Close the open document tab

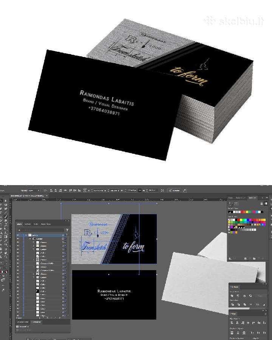pyautogui.click(x=47, y=196)
